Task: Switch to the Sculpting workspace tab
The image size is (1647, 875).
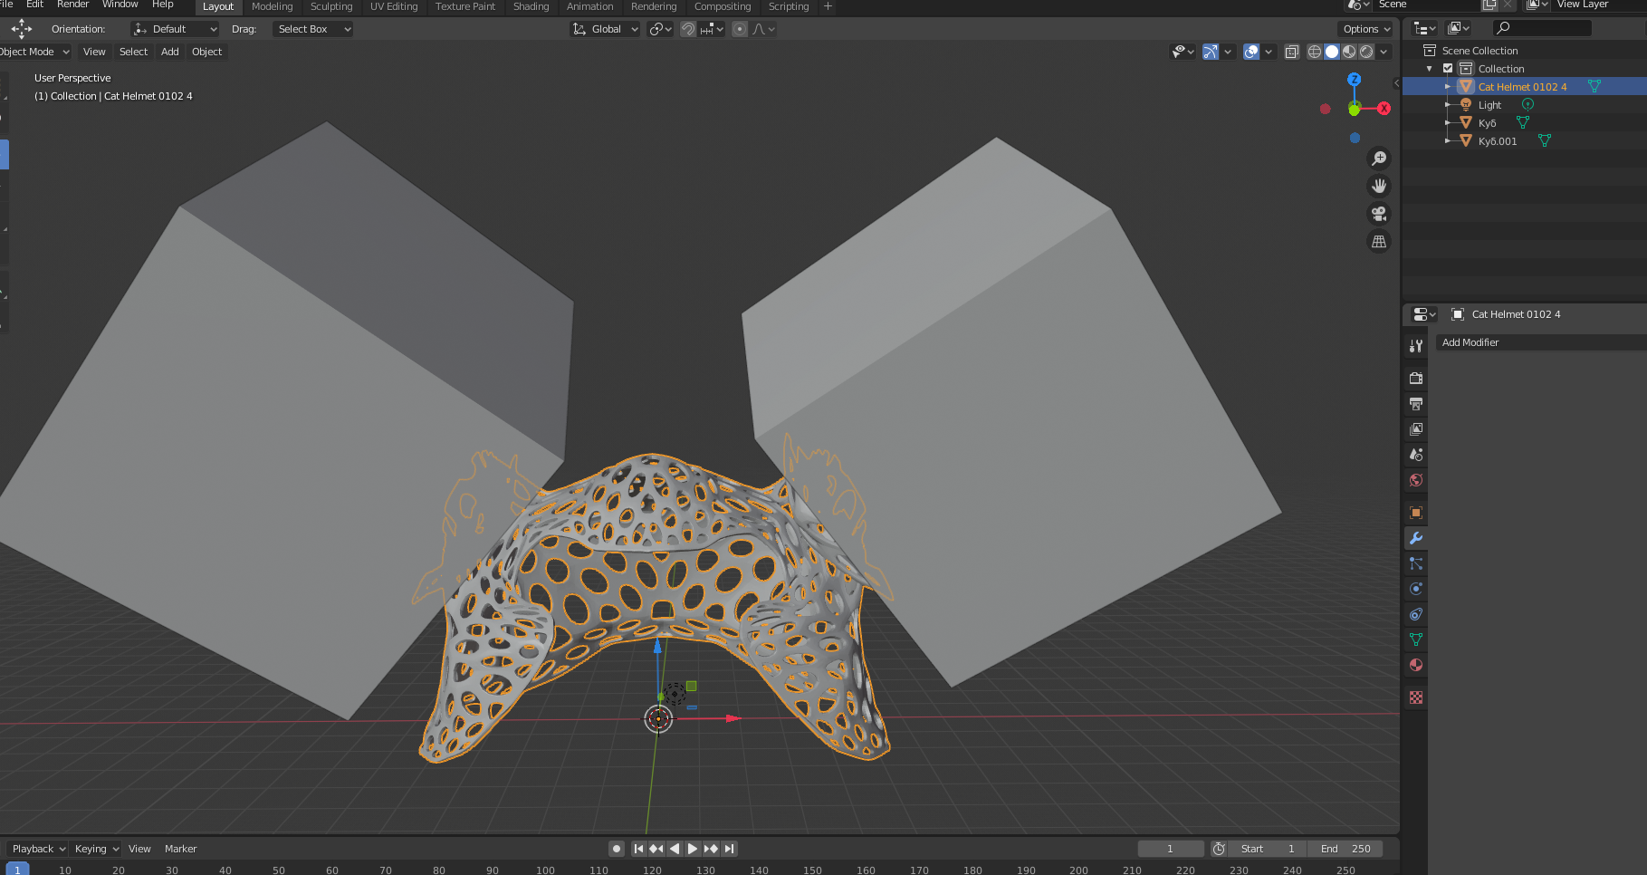Action: point(331,6)
